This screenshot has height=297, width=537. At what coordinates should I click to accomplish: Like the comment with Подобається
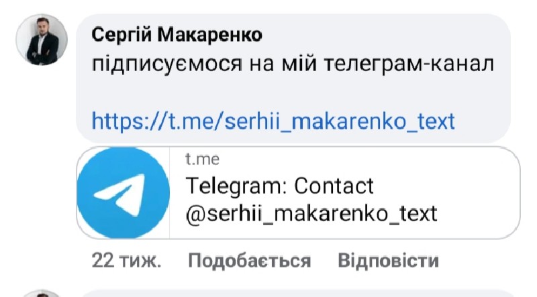[x=249, y=260]
